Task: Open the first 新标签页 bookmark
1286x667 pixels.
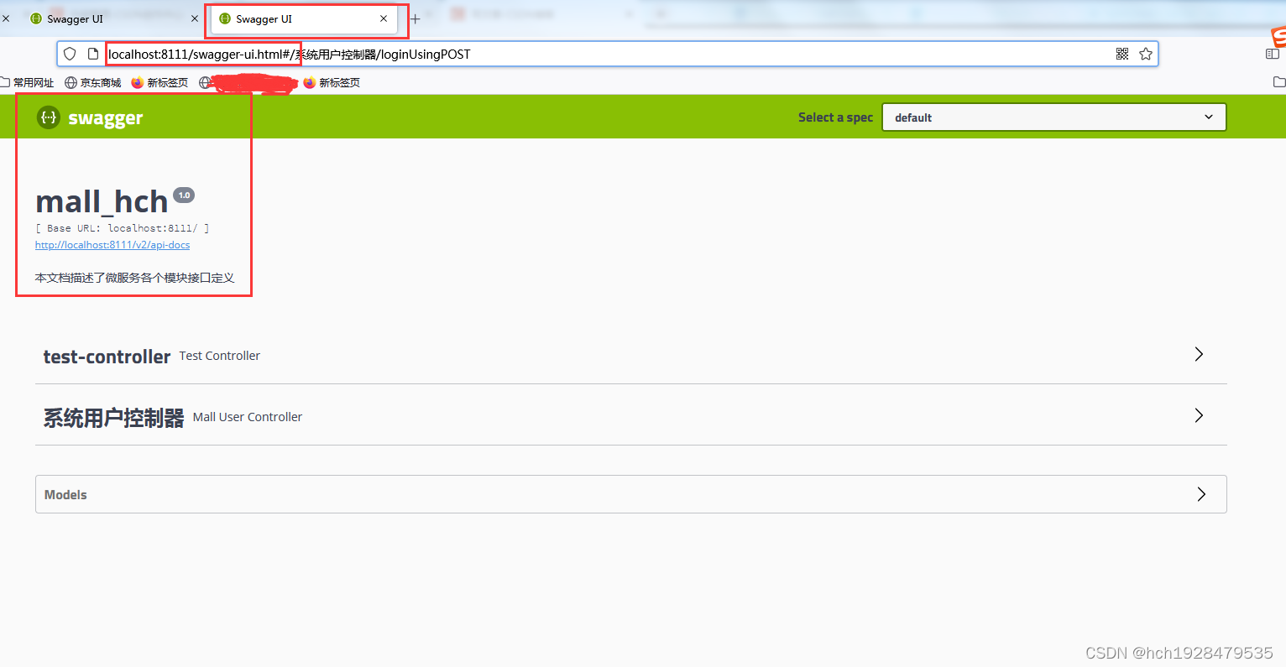Action: 159,82
